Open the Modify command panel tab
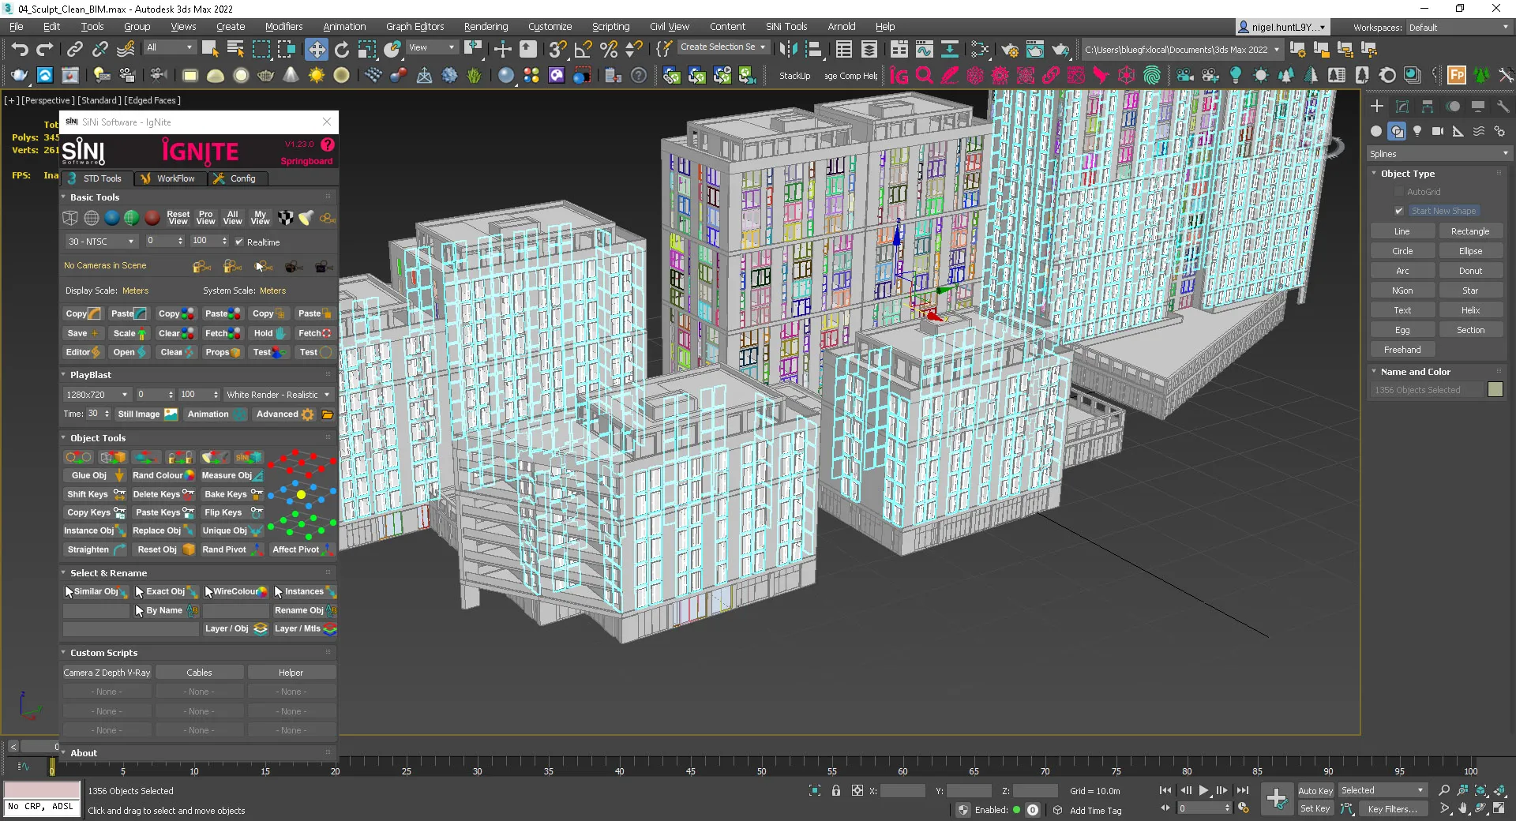This screenshot has width=1516, height=821. tap(1402, 107)
